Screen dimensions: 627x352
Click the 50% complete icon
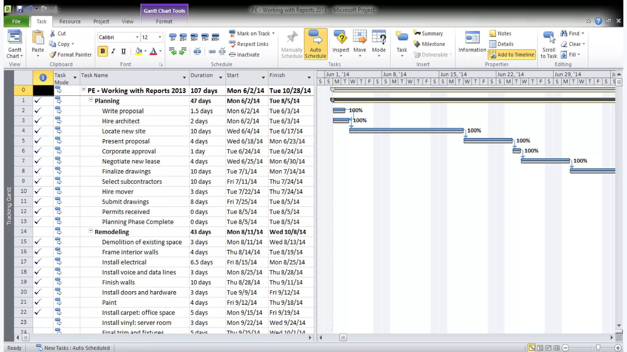[194, 37]
